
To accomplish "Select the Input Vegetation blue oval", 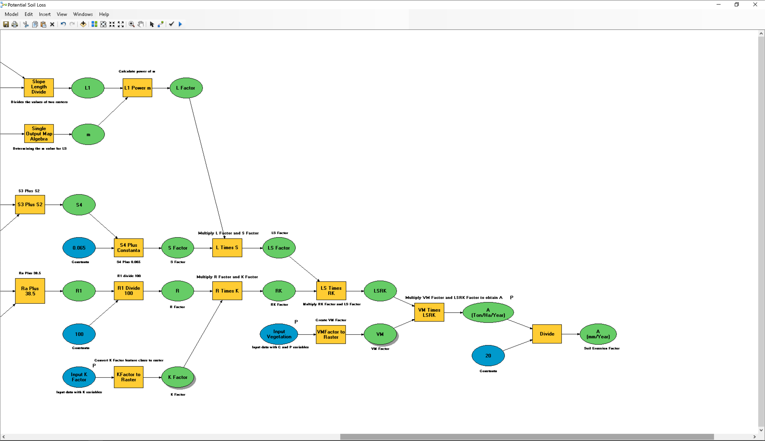I will [x=279, y=334].
